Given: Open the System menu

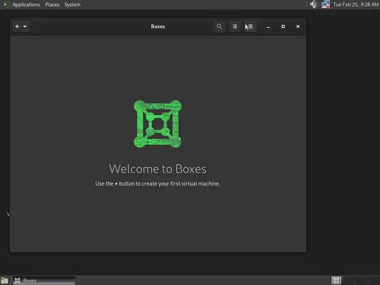Looking at the screenshot, I should [72, 4].
